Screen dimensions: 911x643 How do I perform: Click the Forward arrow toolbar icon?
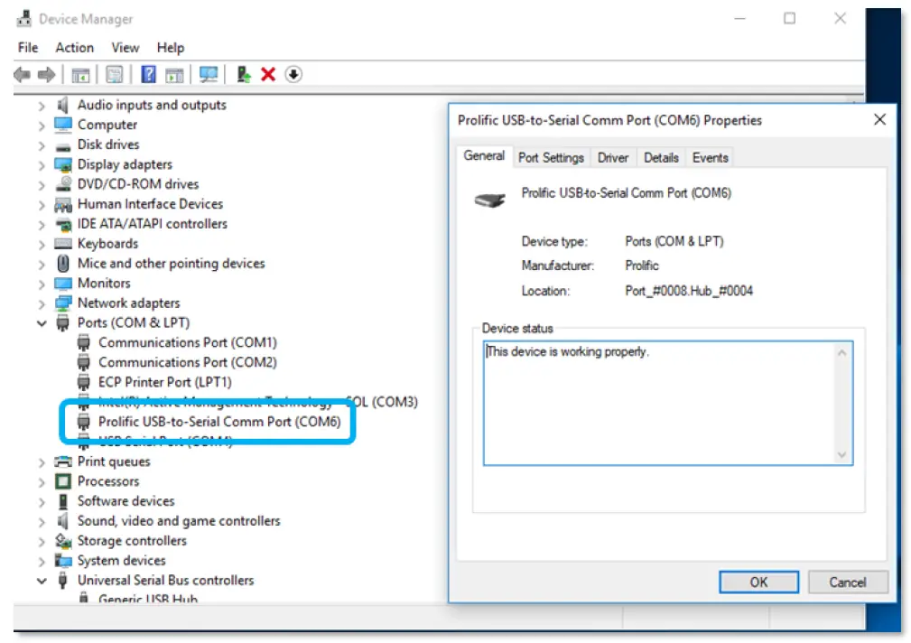click(x=46, y=74)
